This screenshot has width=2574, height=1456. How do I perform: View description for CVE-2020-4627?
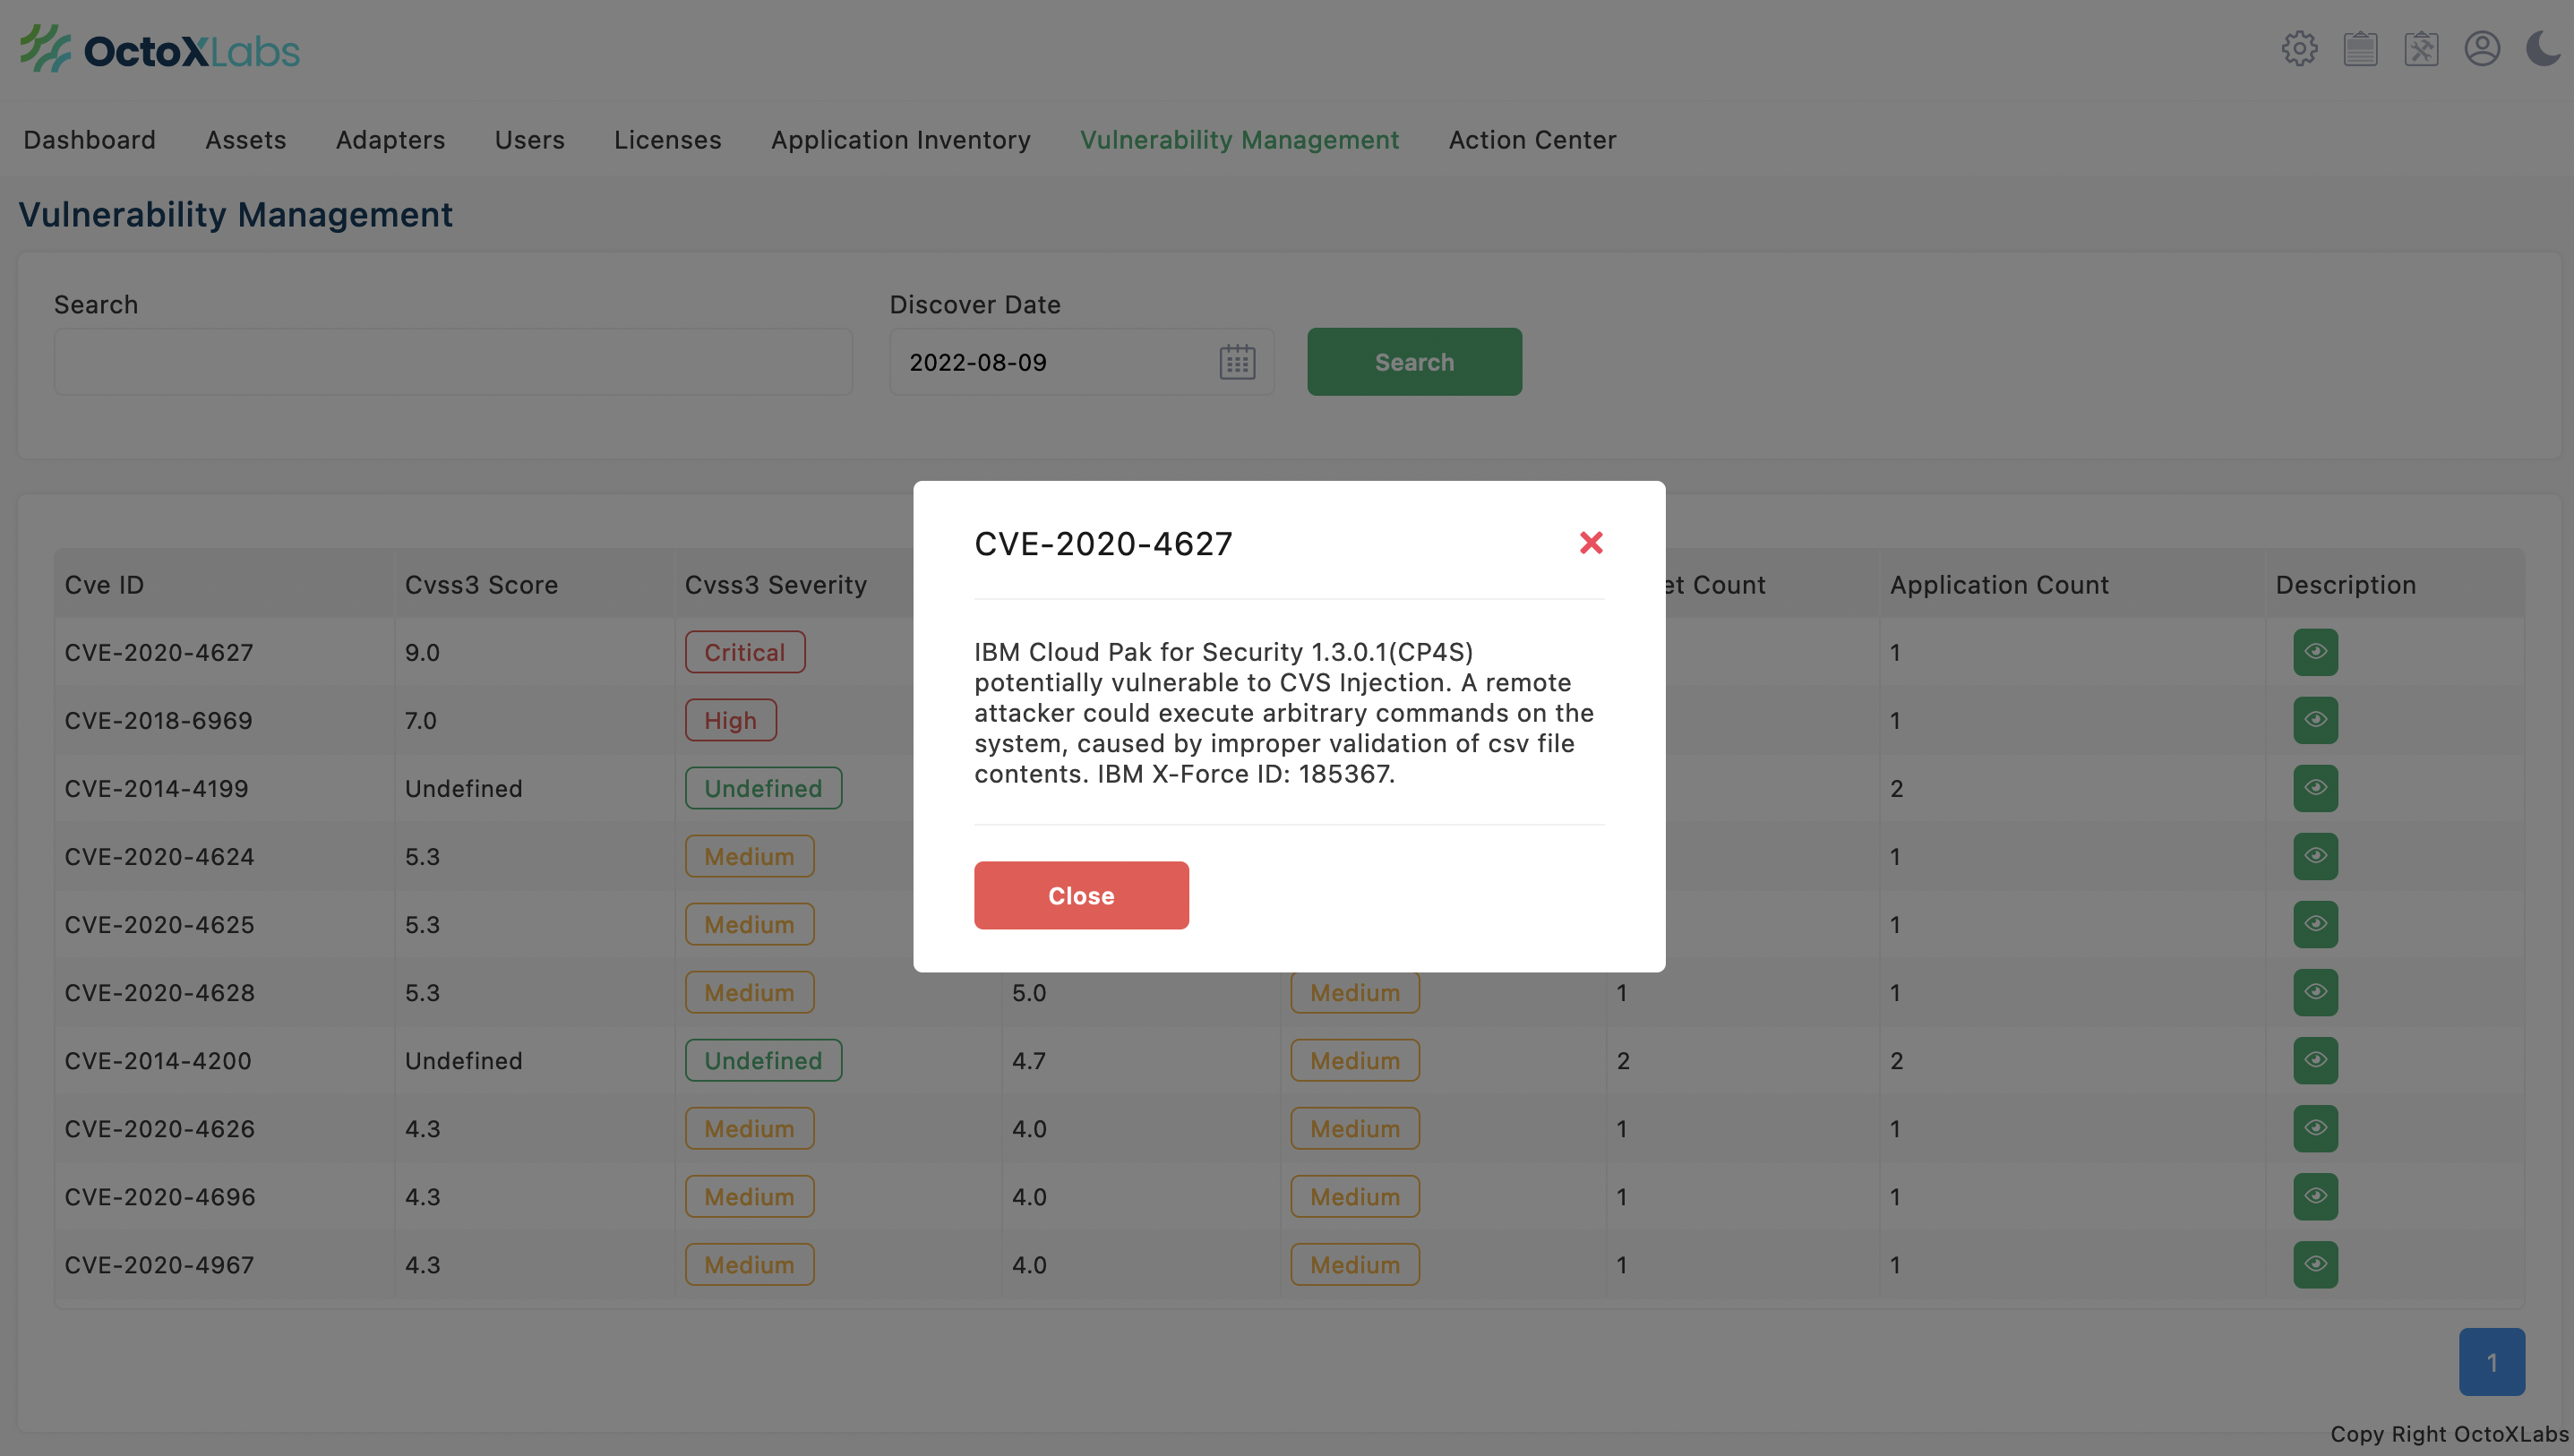[x=2315, y=652]
